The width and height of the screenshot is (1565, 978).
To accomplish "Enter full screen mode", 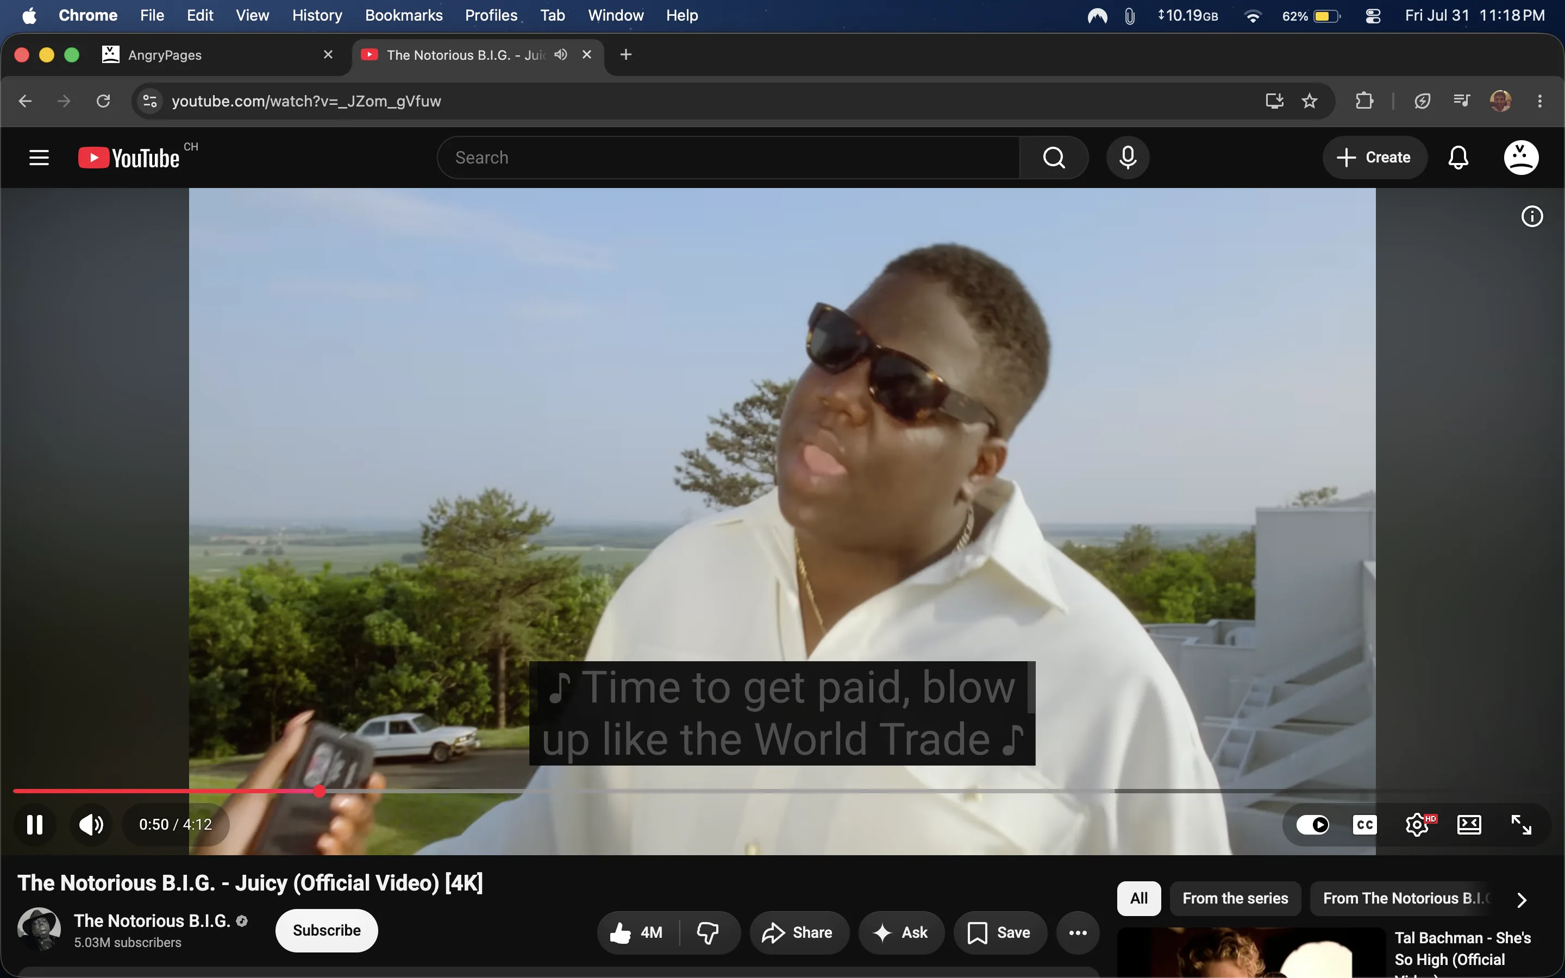I will coord(1521,824).
